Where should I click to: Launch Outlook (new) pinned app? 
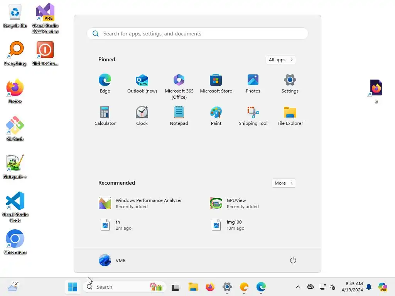(142, 84)
